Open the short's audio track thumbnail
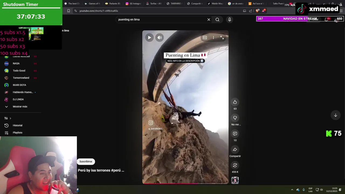Image resolution: width=345 pixels, height=194 pixels. 235,180
